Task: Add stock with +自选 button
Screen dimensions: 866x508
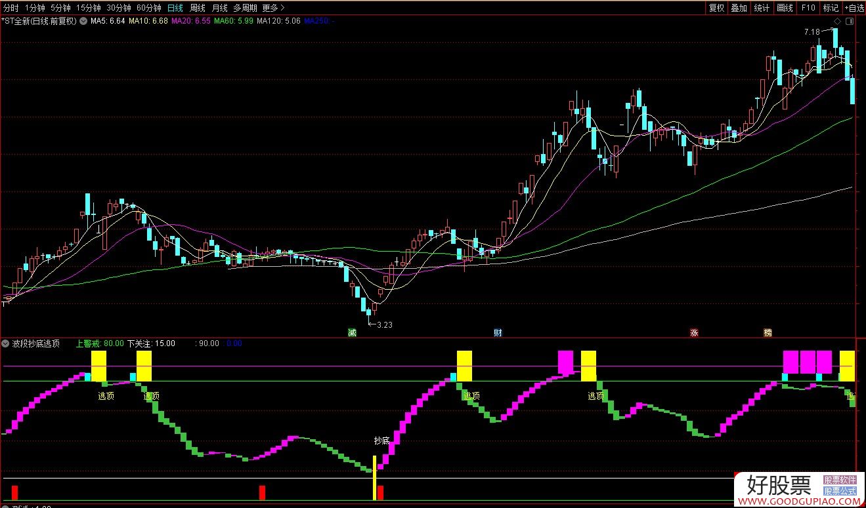Action: (854, 8)
